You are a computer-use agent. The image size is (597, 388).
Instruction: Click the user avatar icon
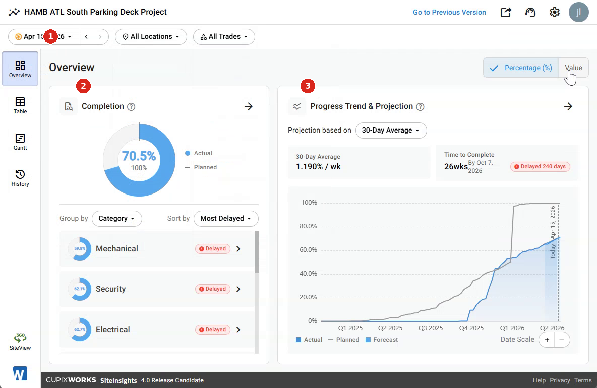pos(578,12)
